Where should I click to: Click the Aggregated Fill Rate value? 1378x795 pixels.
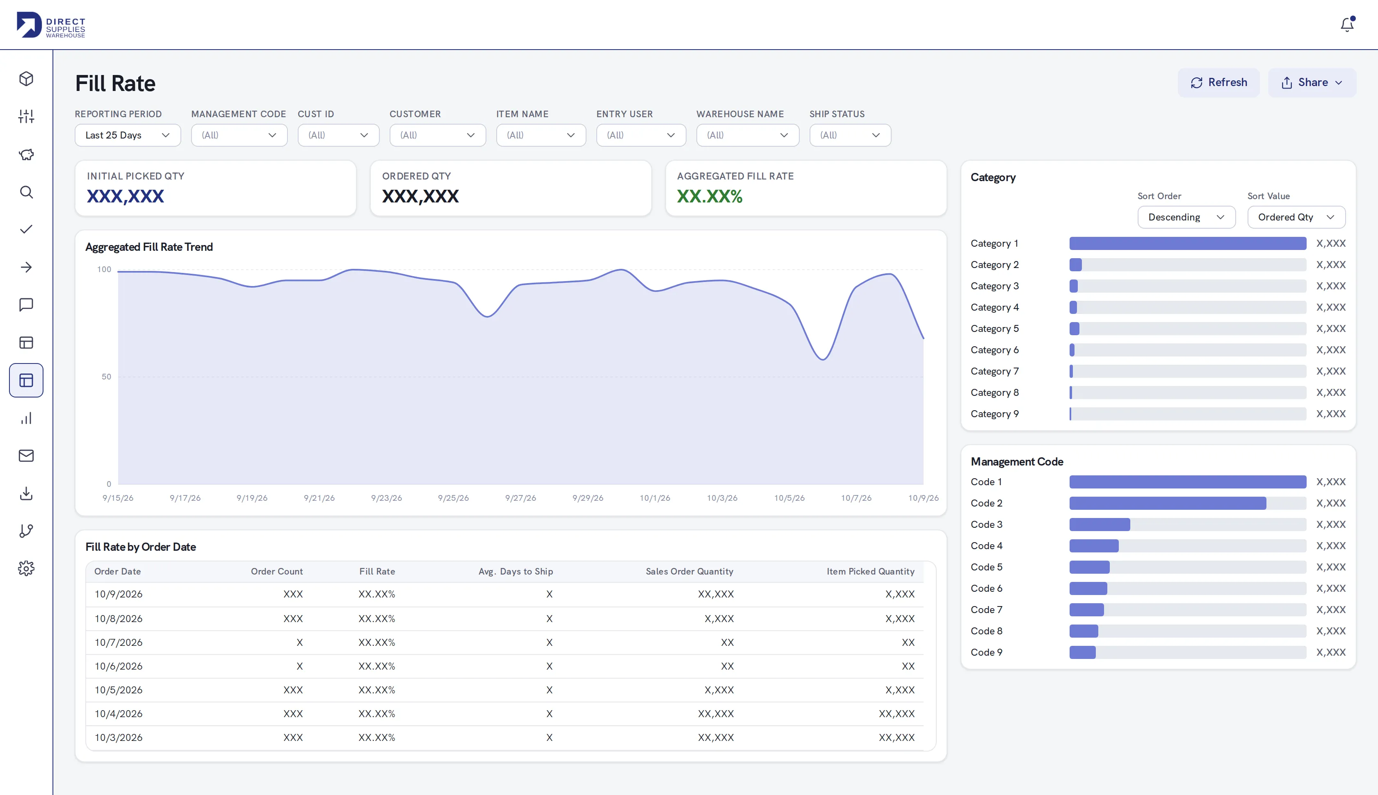click(x=709, y=197)
